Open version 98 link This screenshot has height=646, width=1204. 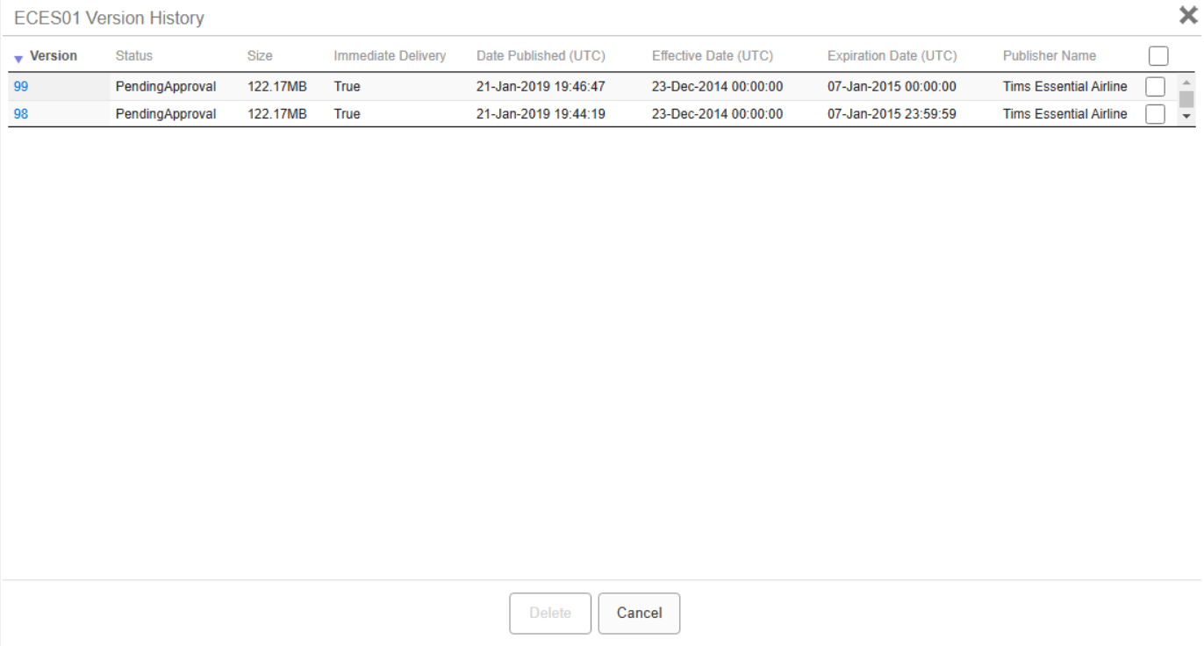click(x=21, y=113)
